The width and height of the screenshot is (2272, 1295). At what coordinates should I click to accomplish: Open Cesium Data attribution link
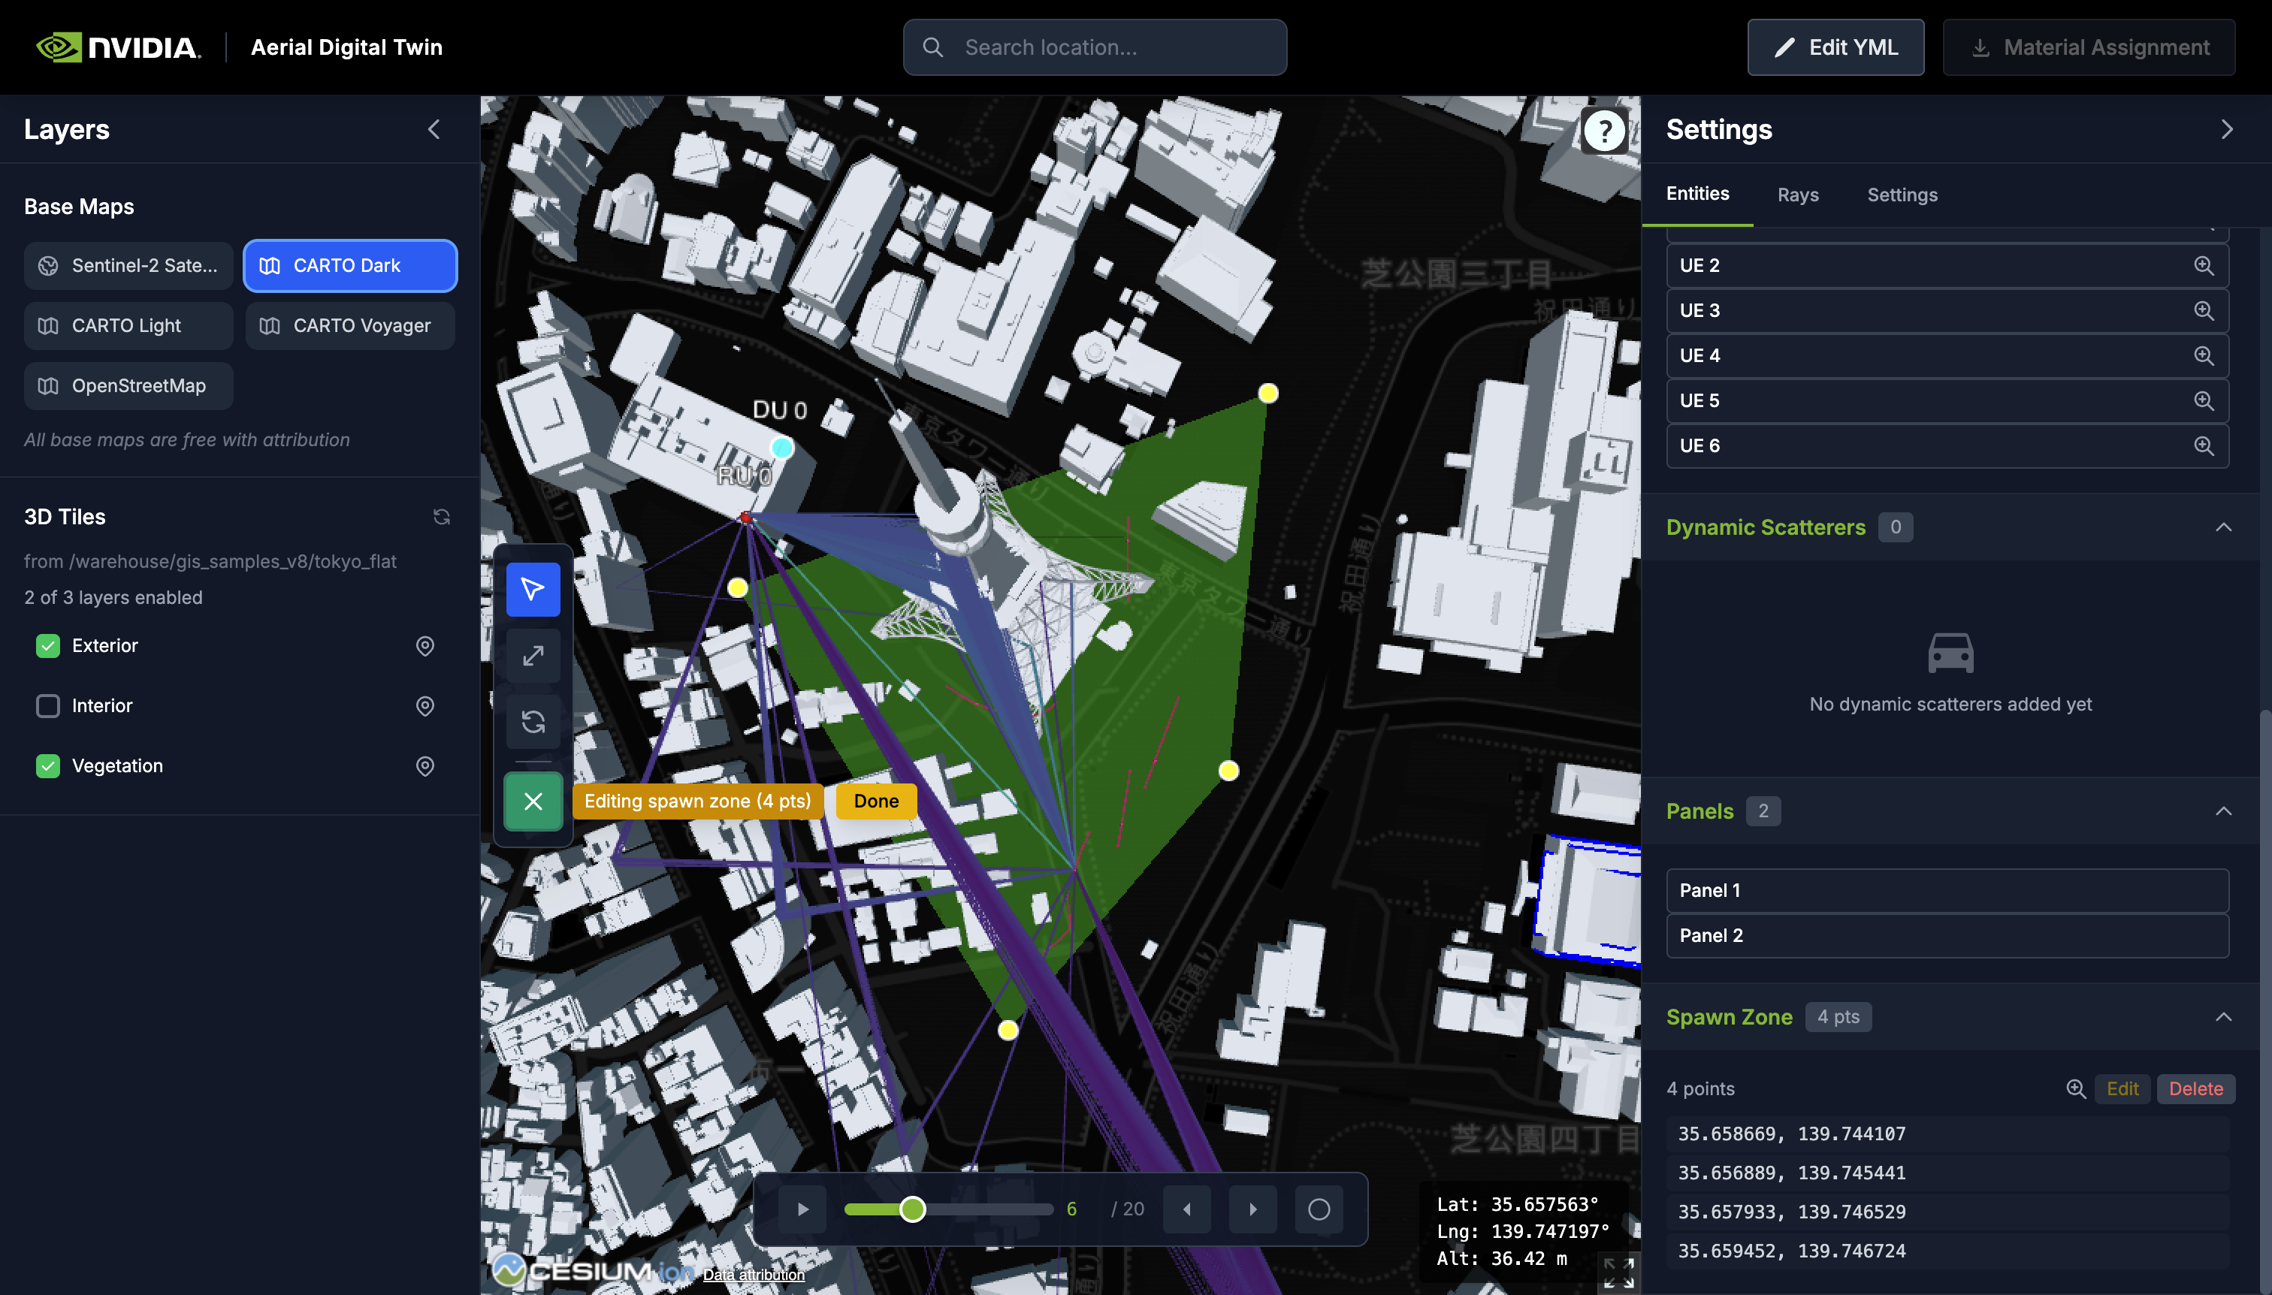point(754,1275)
